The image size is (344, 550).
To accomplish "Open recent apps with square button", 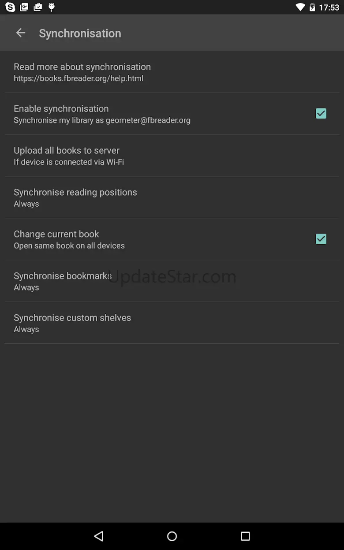I will pyautogui.click(x=245, y=536).
